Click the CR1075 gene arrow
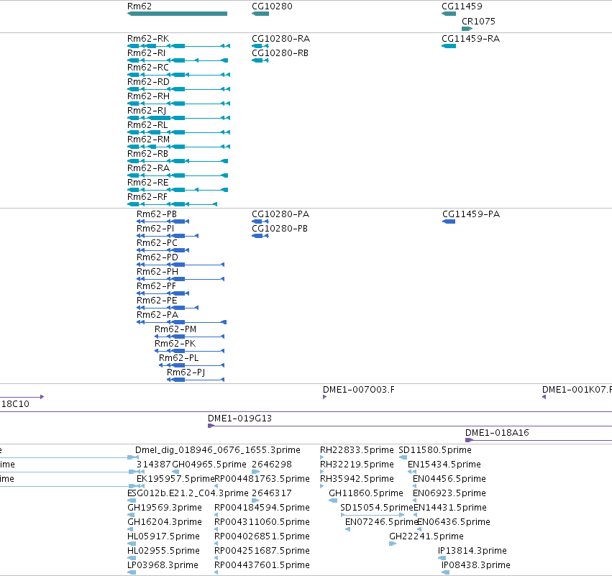Image resolution: width=612 pixels, height=576 pixels. pos(467,29)
